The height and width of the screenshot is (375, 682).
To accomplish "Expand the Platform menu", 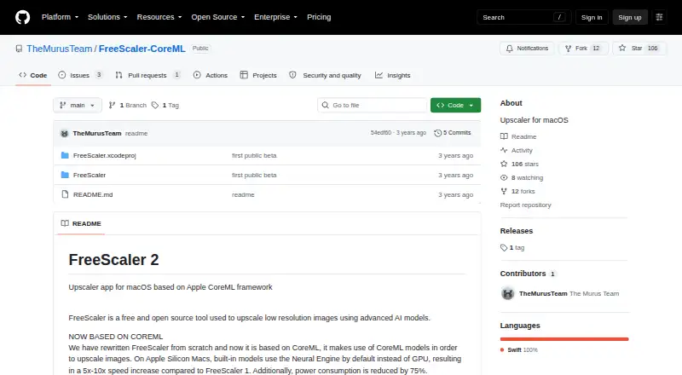I will (x=60, y=17).
